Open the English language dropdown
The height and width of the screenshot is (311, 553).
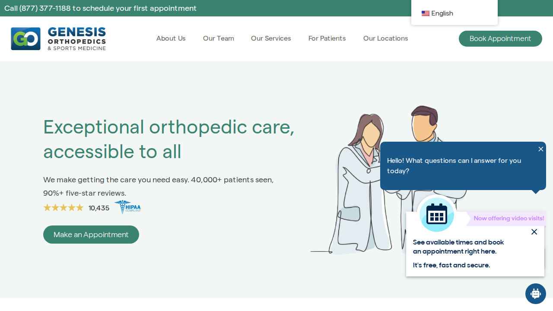click(x=454, y=13)
